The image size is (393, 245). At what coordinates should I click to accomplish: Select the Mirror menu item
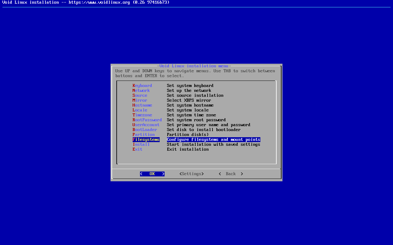pyautogui.click(x=140, y=100)
